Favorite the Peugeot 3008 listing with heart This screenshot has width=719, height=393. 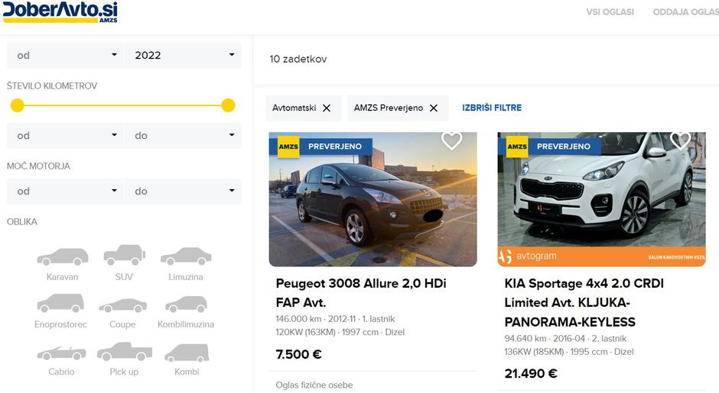(x=452, y=141)
